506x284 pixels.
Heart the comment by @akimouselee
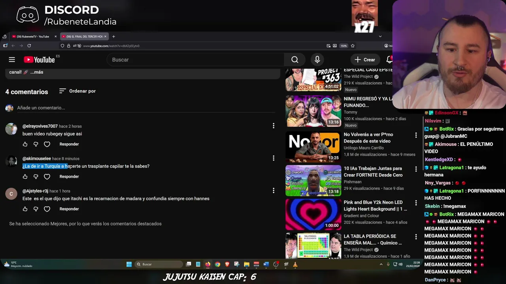pos(47,177)
